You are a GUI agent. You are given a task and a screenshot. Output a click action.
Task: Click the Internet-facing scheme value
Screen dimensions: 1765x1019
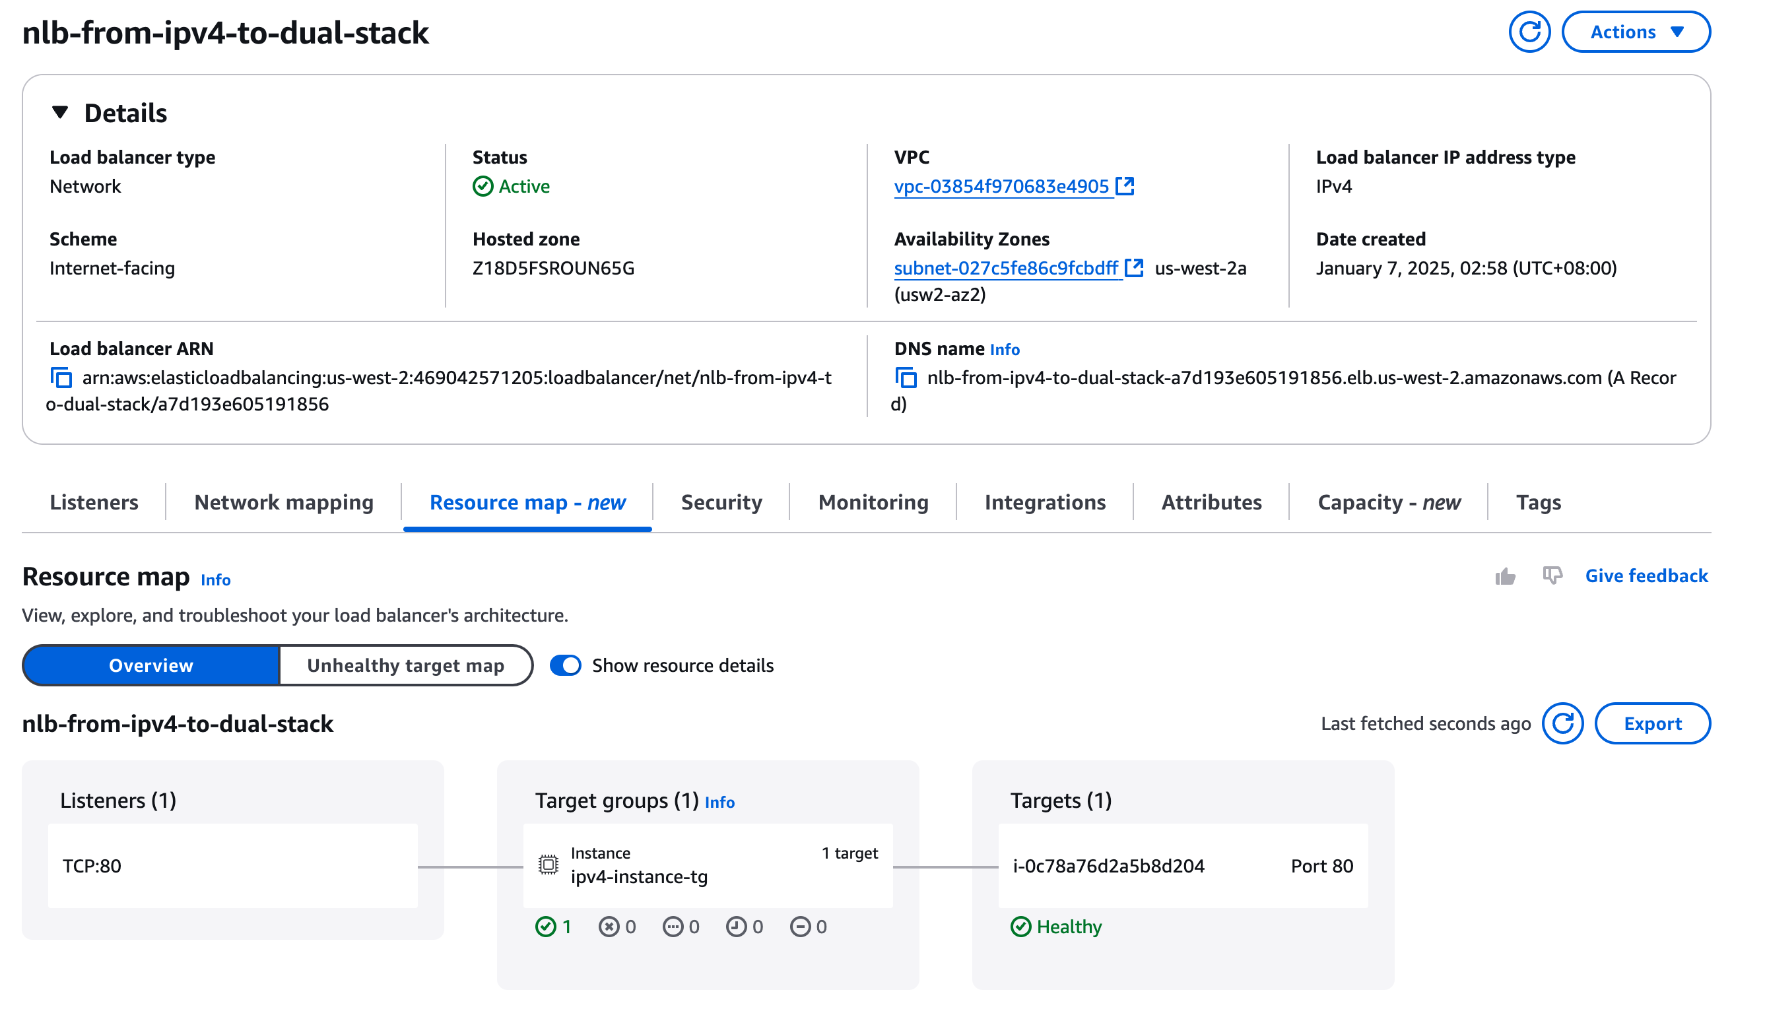[112, 269]
